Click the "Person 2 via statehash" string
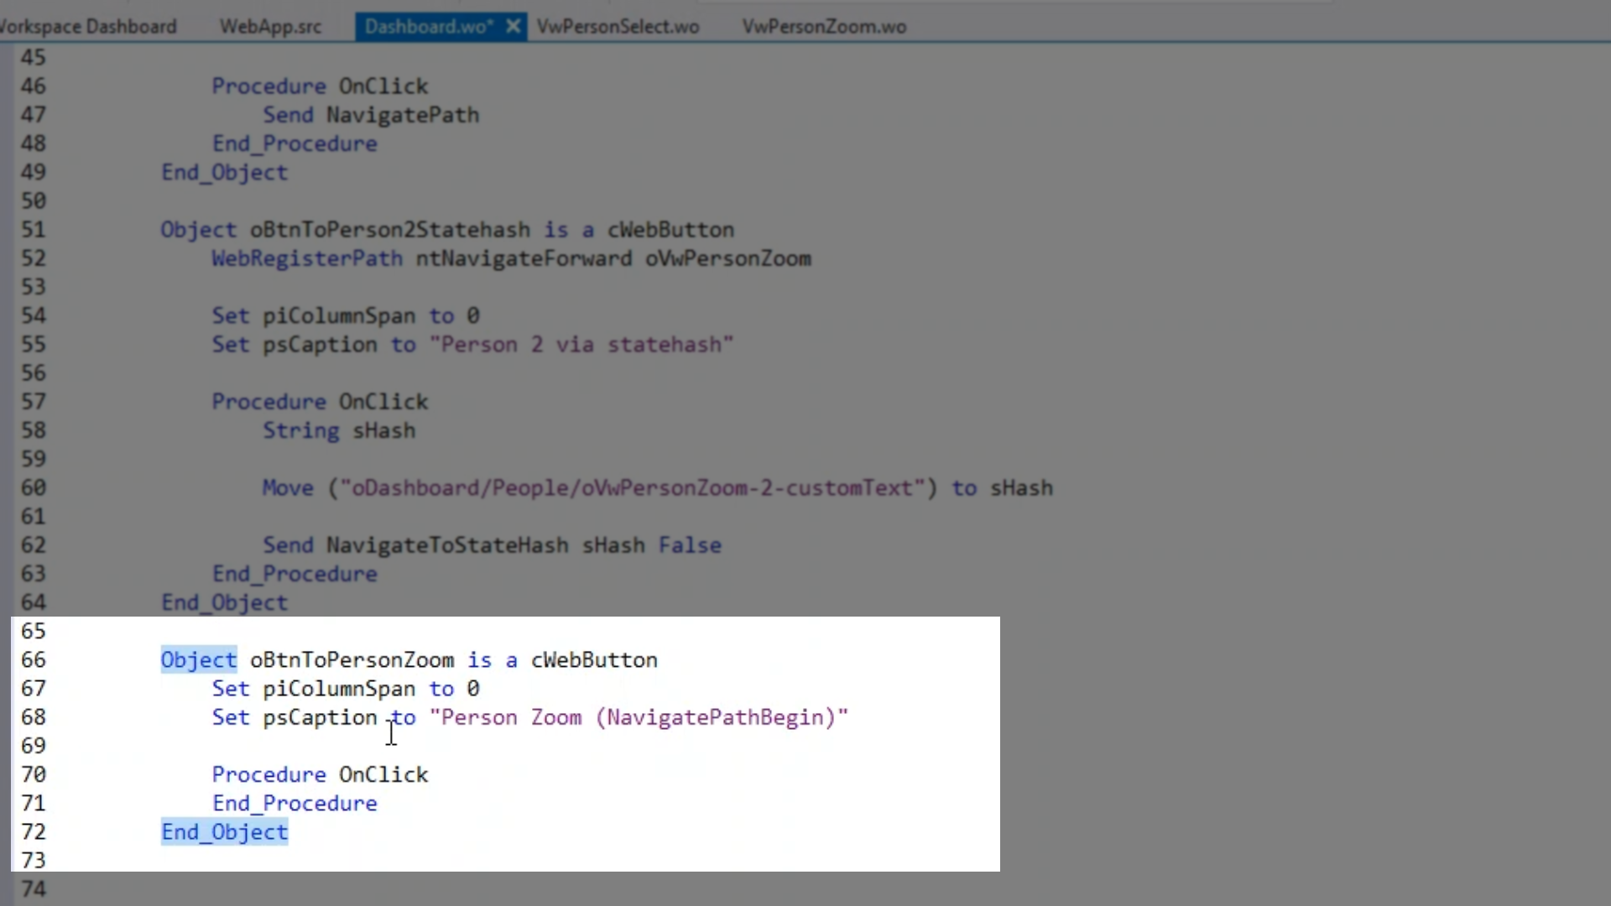Screen dimensions: 1611x906 581,345
